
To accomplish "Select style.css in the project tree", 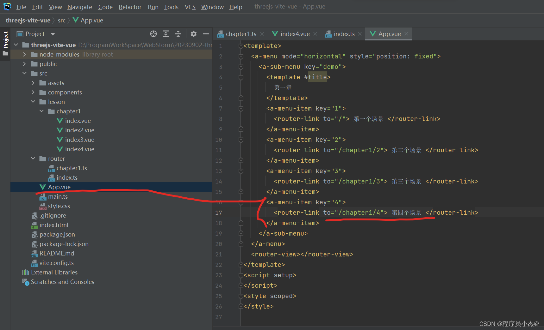I will pos(59,206).
